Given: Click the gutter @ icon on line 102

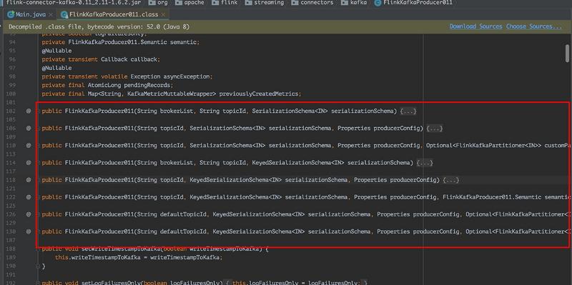Looking at the screenshot, I should click(x=29, y=111).
